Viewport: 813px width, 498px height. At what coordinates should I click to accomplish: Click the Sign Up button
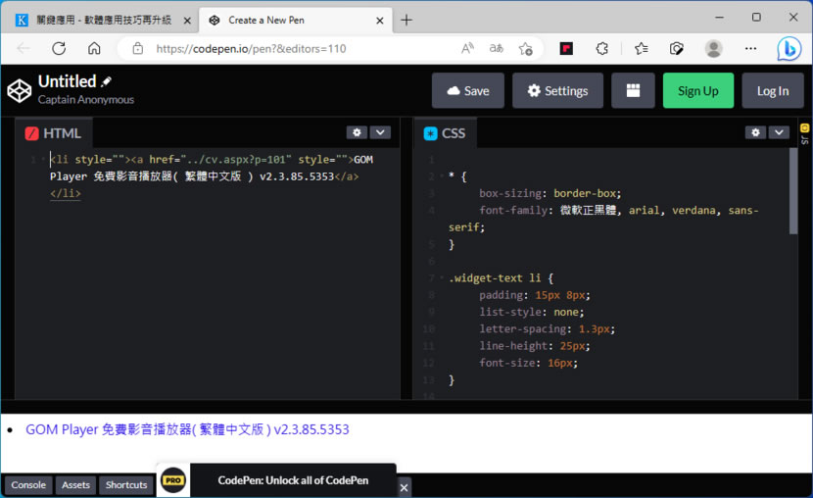697,91
